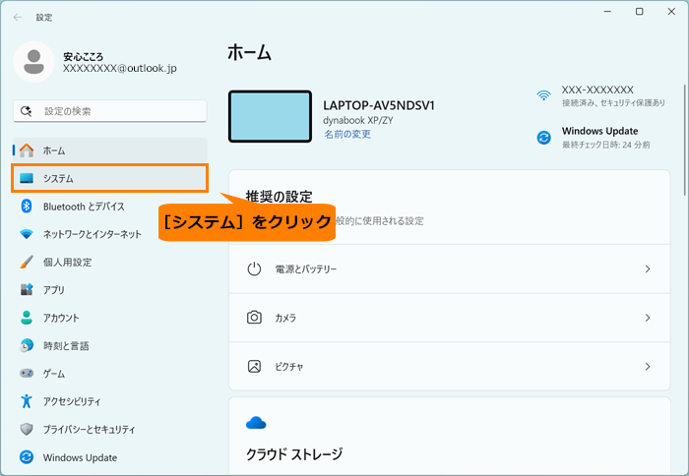Click the vertical scrollbar on right edge
This screenshot has height=476, width=689.
click(684, 141)
